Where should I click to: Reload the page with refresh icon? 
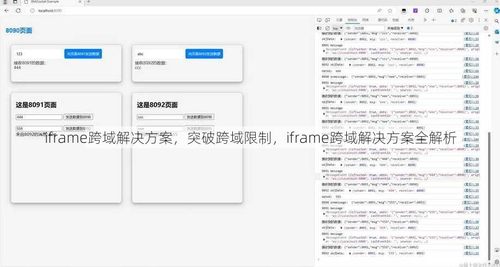[x=18, y=10]
